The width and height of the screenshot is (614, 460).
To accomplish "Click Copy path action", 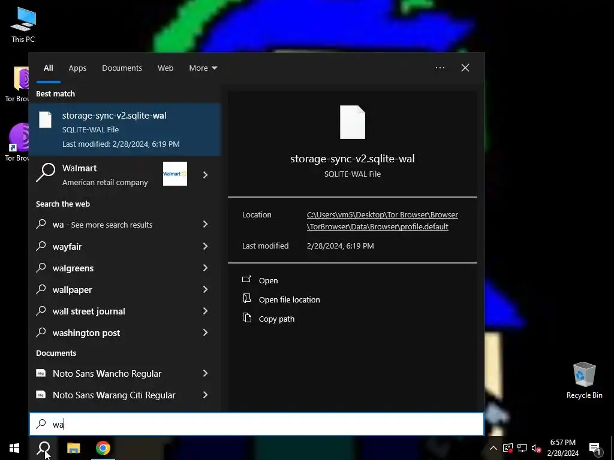I will pyautogui.click(x=276, y=319).
